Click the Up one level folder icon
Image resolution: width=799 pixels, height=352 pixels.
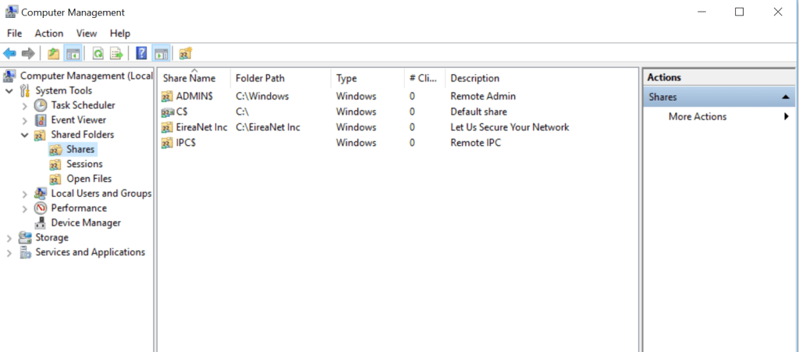pos(53,53)
